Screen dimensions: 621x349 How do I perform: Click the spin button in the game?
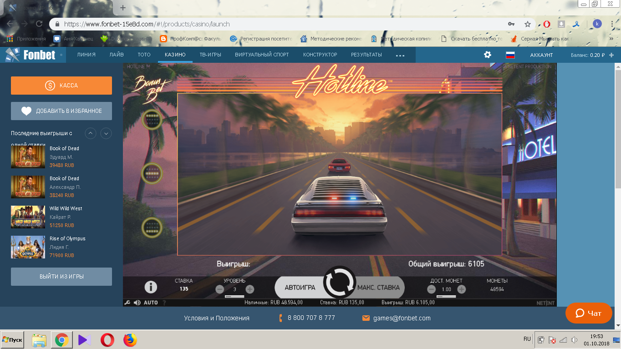(x=339, y=283)
